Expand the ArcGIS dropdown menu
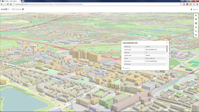The width and height of the screenshot is (199, 112). [5, 9]
